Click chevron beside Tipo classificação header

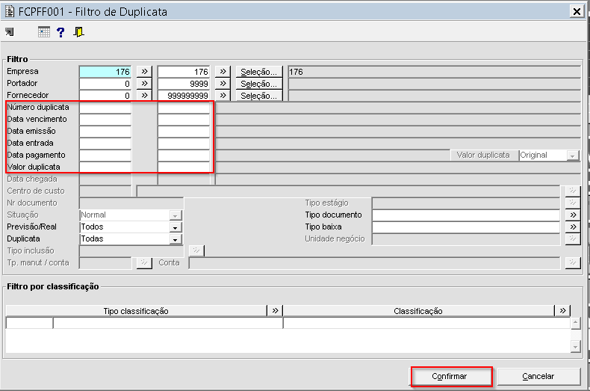point(275,311)
